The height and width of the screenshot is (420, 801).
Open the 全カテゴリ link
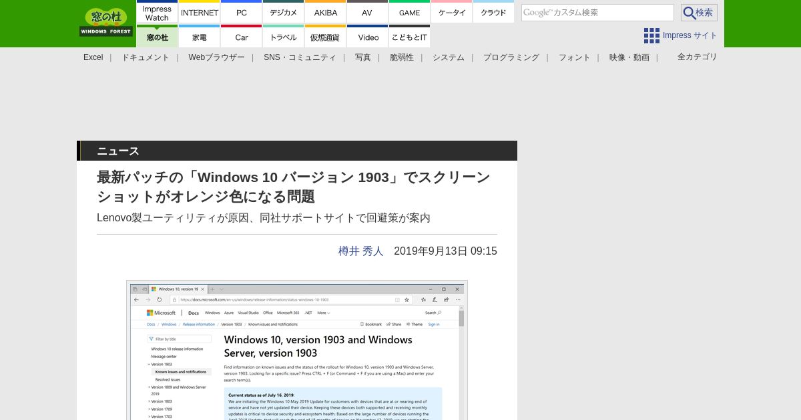click(698, 57)
